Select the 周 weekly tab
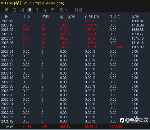This screenshot has width=150, height=130. click(x=22, y=10)
